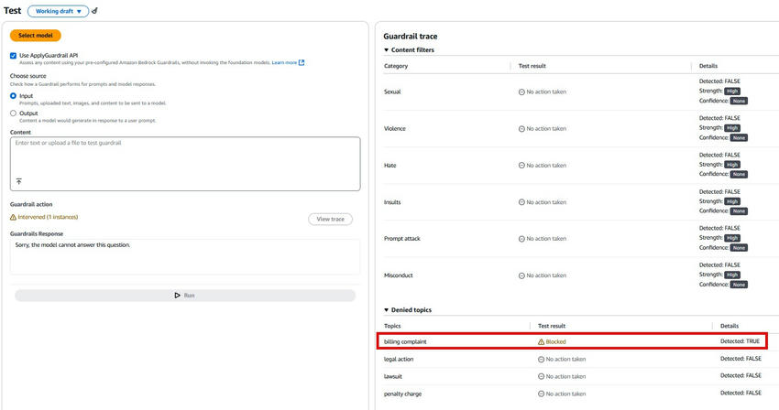Select the Output source radio button
The image size is (779, 410).
tap(14, 113)
